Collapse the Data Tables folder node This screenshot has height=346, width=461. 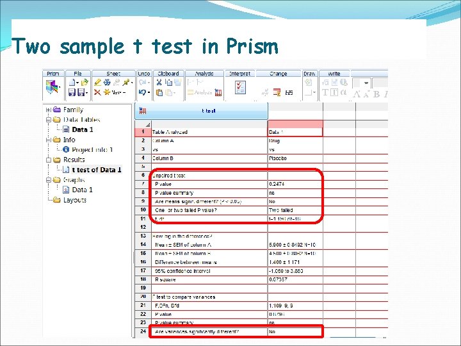49,120
